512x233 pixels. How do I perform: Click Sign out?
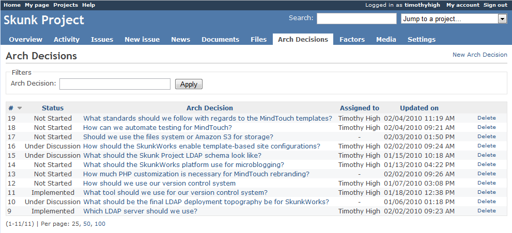(495, 5)
